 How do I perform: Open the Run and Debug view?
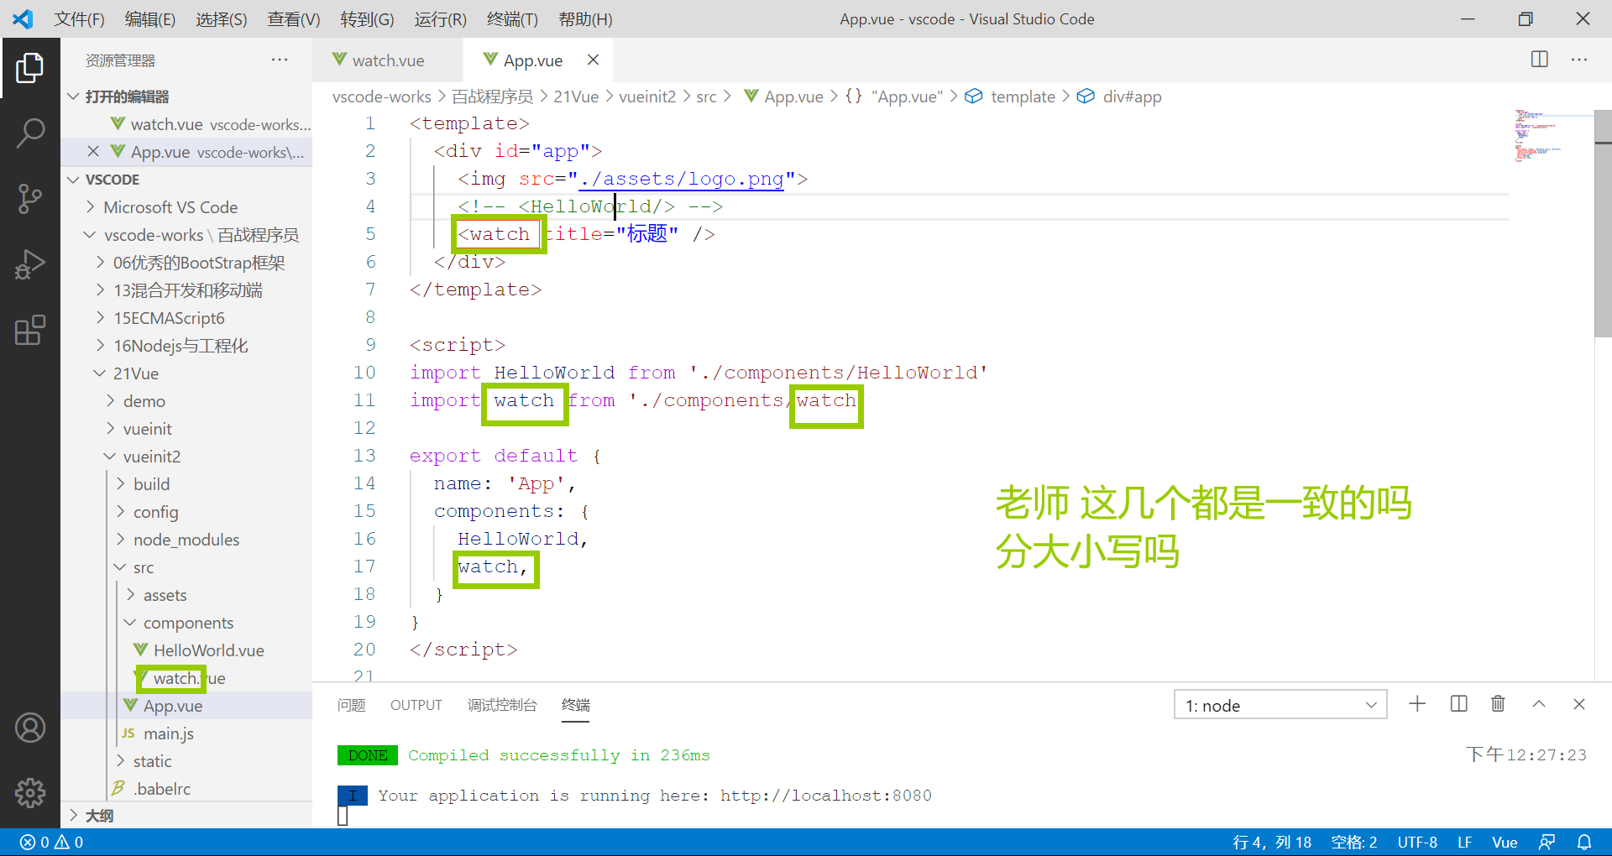pos(30,264)
